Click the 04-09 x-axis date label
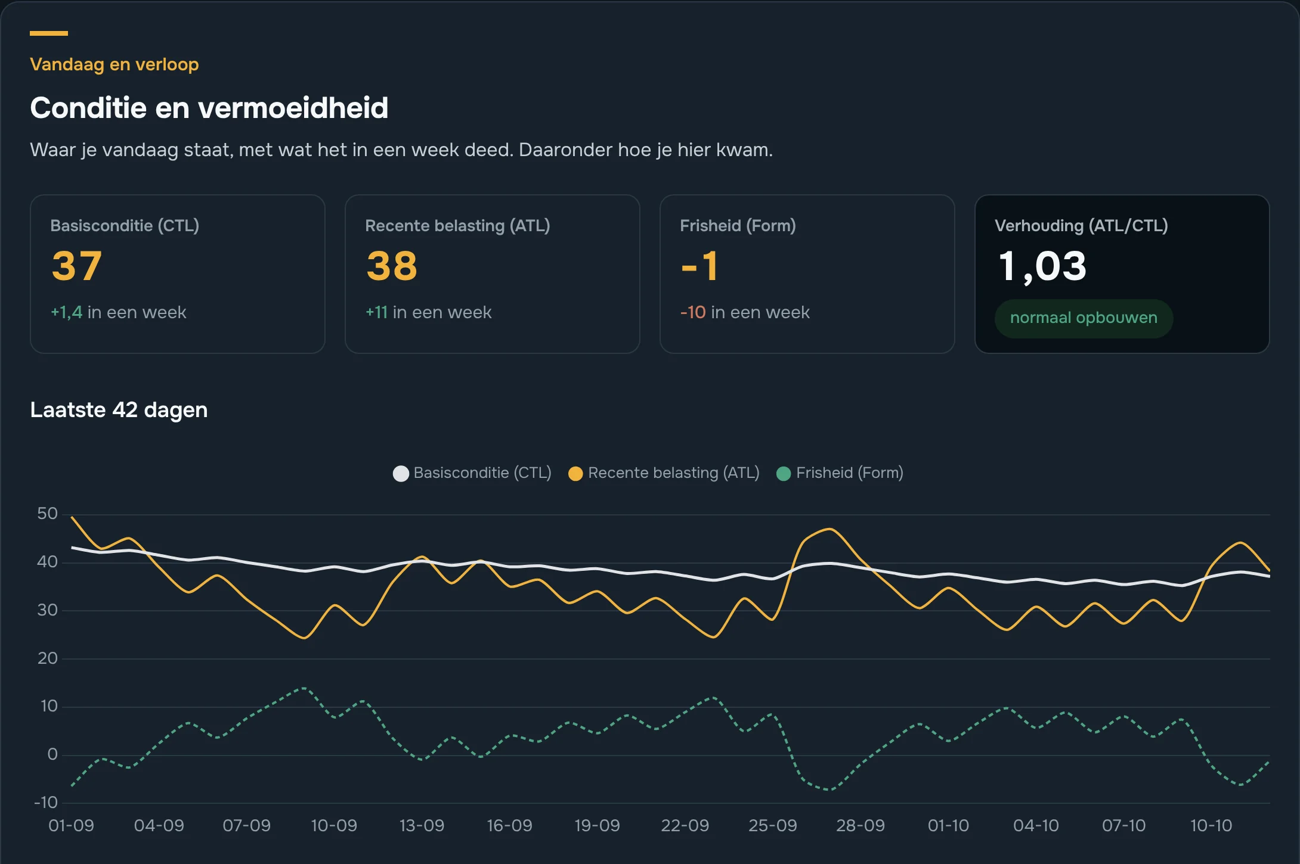The image size is (1300, 864). [159, 826]
